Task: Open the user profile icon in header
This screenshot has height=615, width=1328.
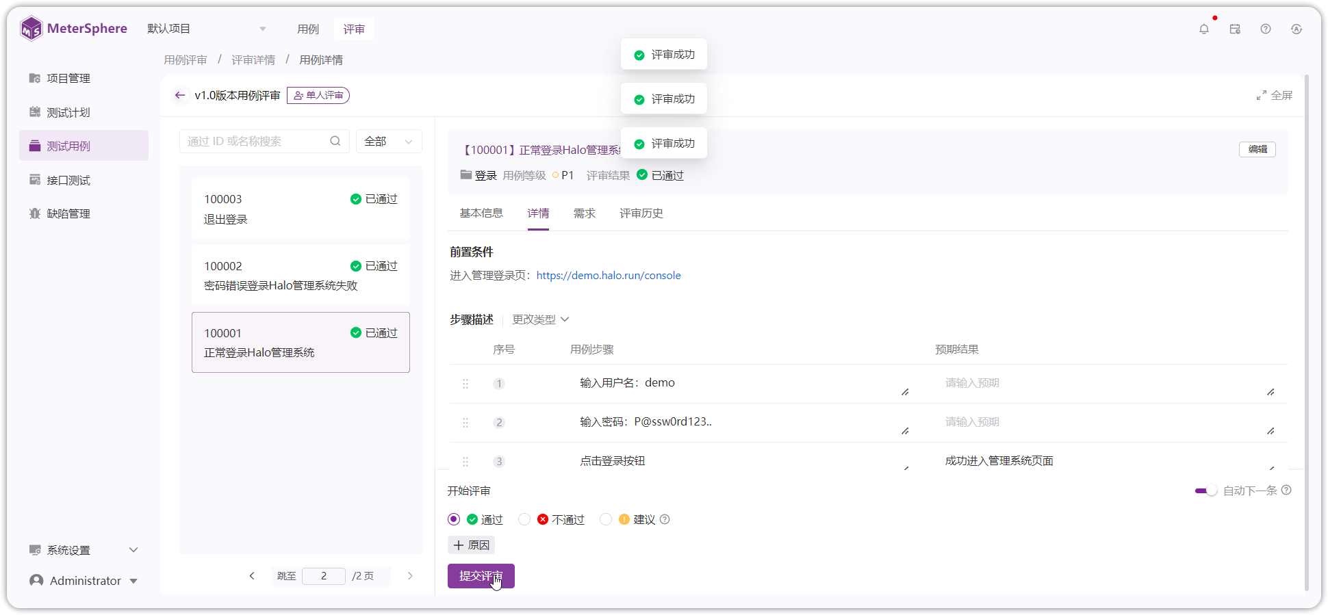Action: pos(1297,29)
